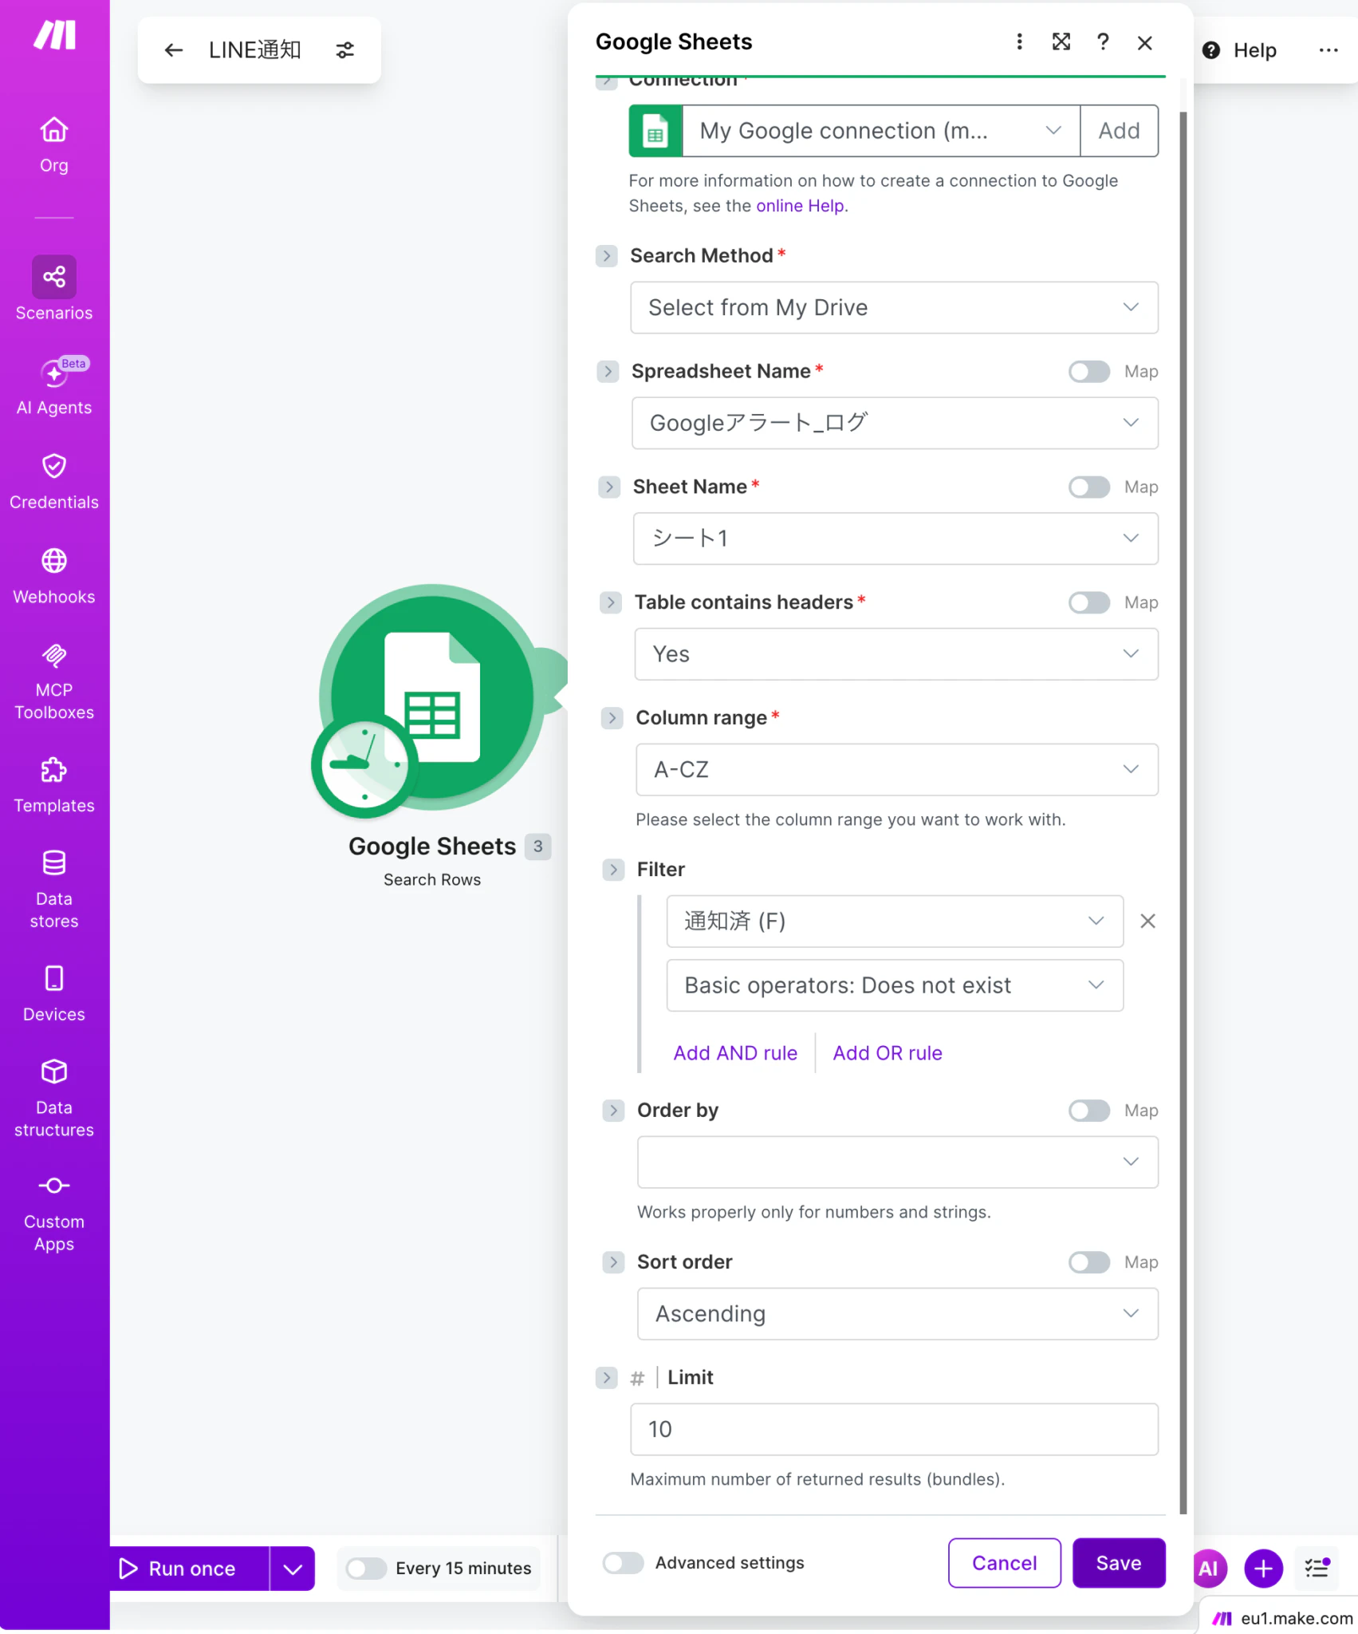Viewport: 1358px width, 1634px height.
Task: Open Search Method dropdown
Action: 894,308
